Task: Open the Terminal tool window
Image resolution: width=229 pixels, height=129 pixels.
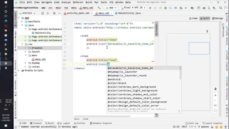Action: pyautogui.click(x=36, y=123)
